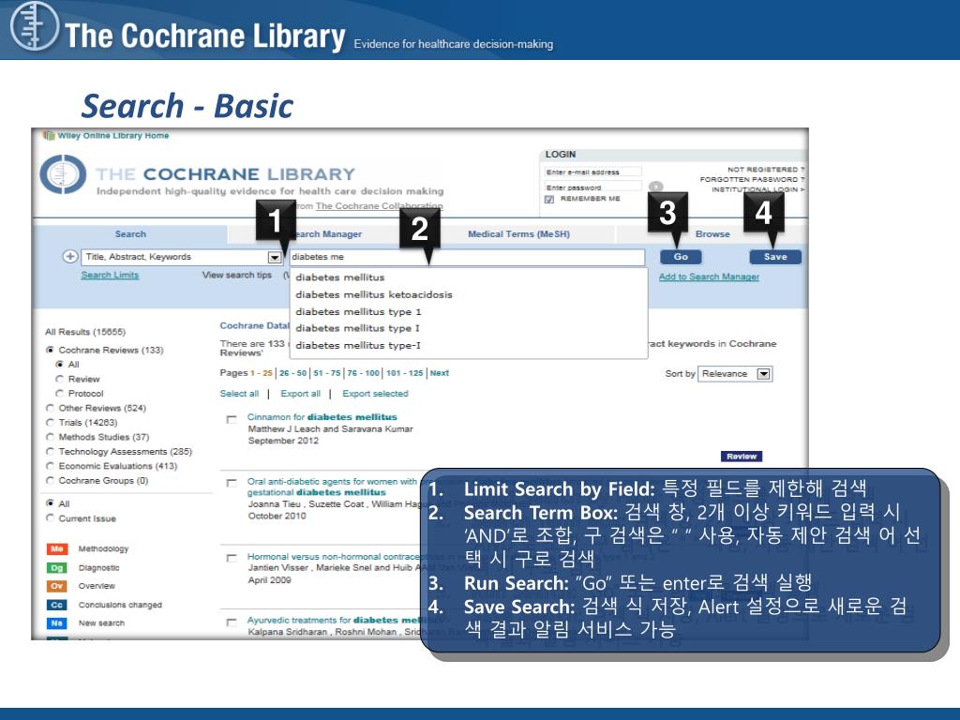Switch to the Medical Terms (MeSH) tab
Image resolution: width=960 pixels, height=720 pixels.
coord(518,233)
